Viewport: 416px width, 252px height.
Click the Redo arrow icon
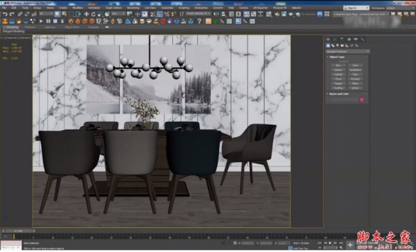pyautogui.click(x=12, y=14)
